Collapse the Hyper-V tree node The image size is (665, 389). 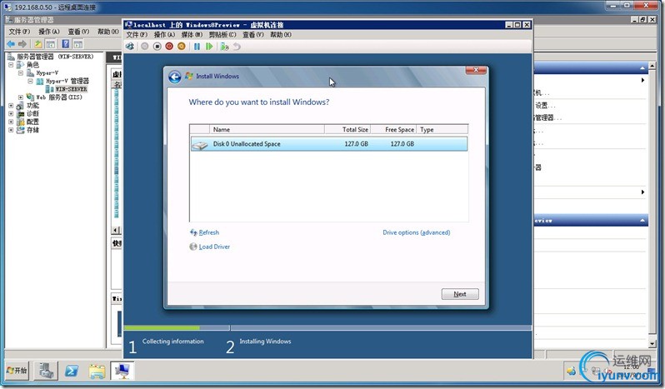tap(21, 72)
